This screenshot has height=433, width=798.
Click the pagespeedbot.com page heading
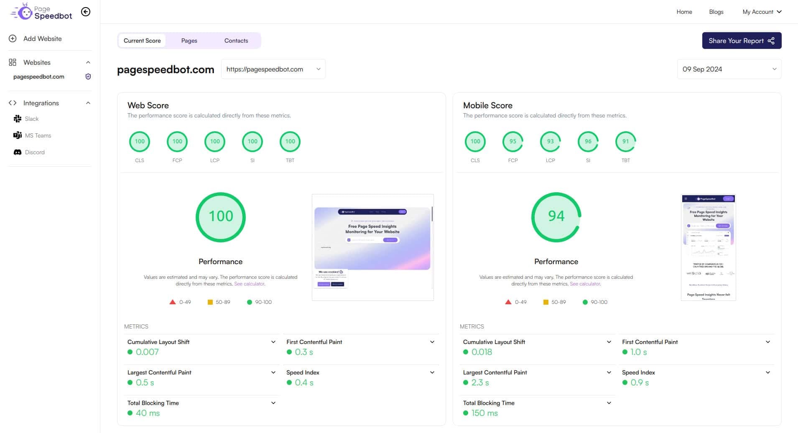pyautogui.click(x=166, y=69)
